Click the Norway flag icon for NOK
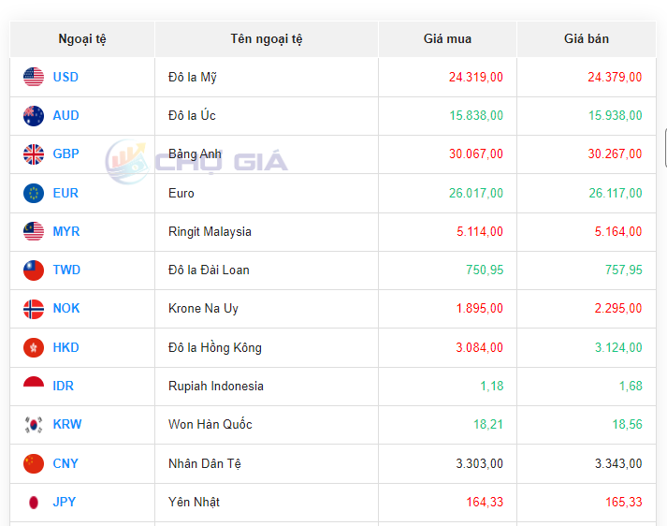This screenshot has width=667, height=526. click(34, 309)
